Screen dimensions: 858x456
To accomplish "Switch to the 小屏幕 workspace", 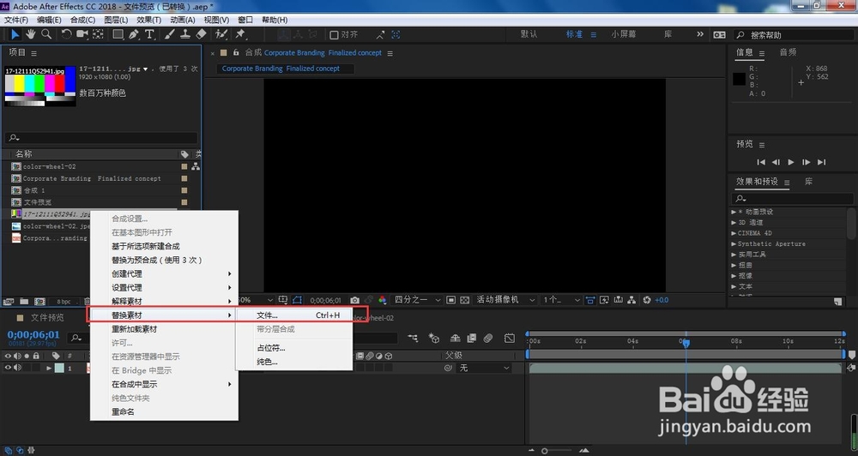I will (624, 34).
